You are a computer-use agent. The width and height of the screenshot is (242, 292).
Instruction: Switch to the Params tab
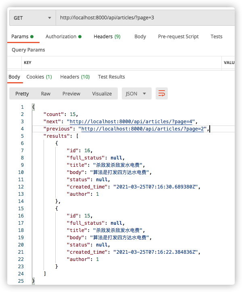[x=23, y=36]
